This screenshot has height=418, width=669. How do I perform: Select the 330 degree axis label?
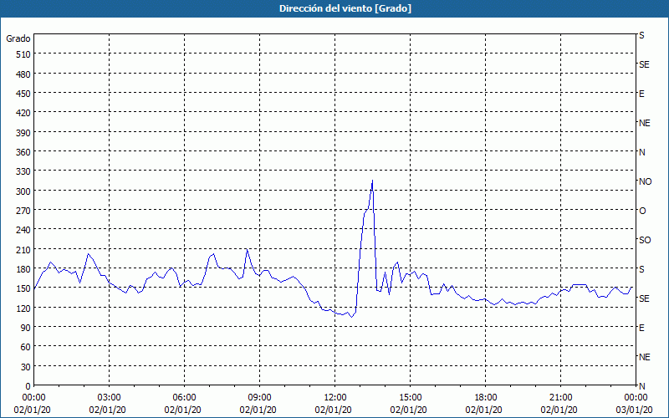(23, 171)
